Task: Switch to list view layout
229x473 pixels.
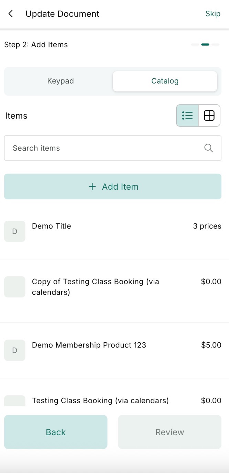Action: click(x=187, y=115)
